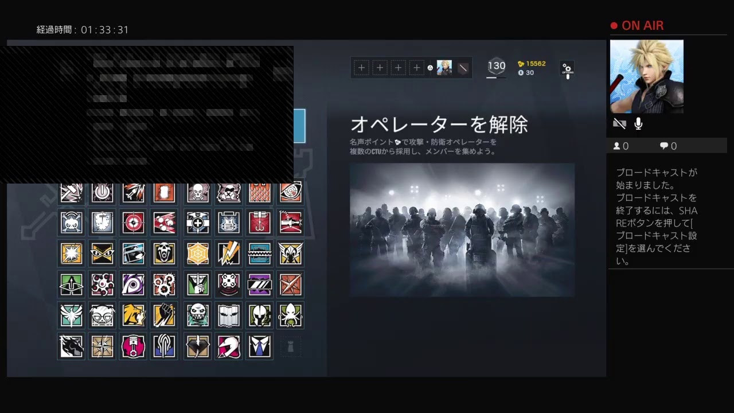Click renown balance 15562
The width and height of the screenshot is (734, 413).
532,64
